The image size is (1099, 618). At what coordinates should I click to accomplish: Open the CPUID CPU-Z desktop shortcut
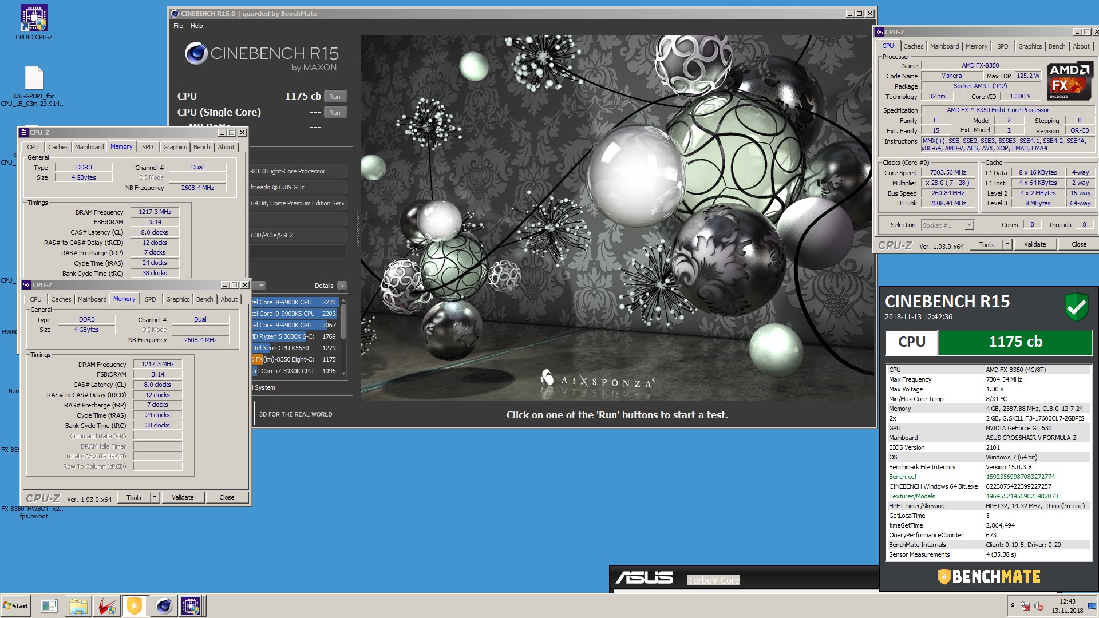(x=34, y=23)
